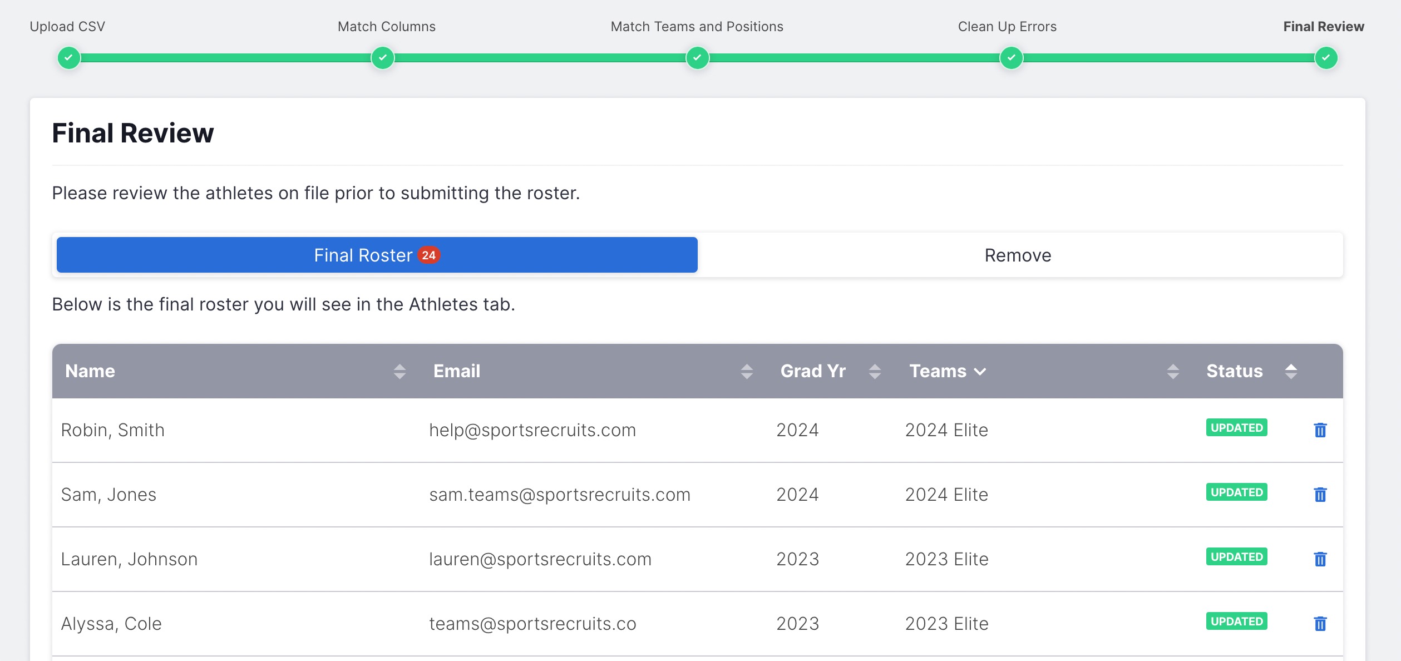Click the Clean Up Errors step checkmark
This screenshot has height=661, width=1401.
coord(1011,58)
